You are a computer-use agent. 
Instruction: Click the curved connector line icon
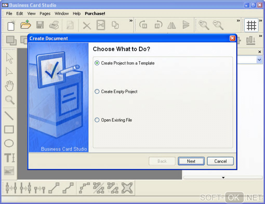pyautogui.click(x=68, y=188)
